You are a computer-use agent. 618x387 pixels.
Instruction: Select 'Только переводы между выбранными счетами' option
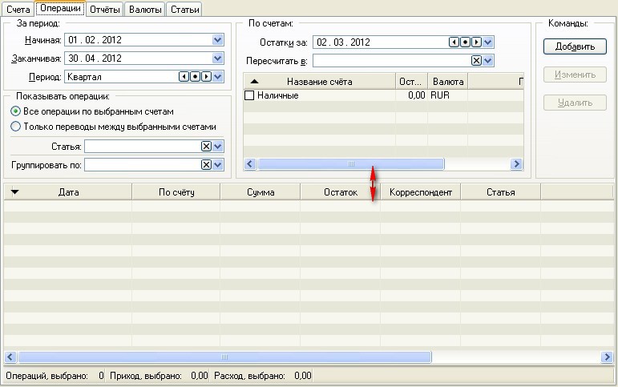point(16,127)
